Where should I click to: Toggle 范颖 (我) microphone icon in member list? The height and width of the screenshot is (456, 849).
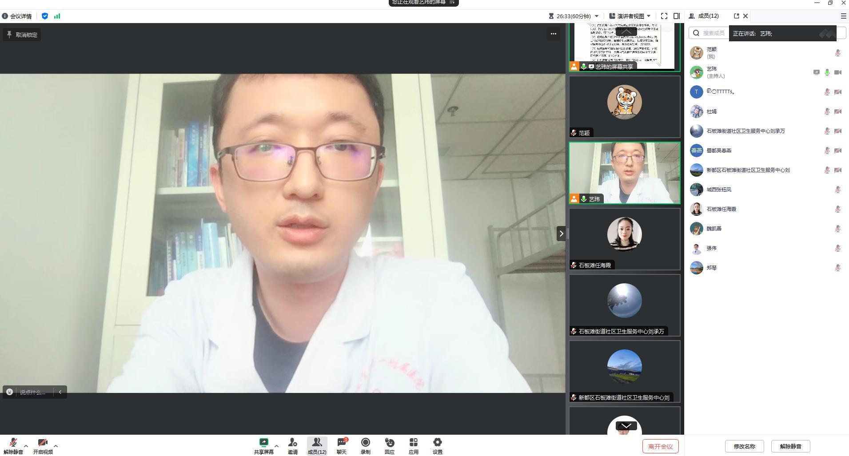(837, 53)
